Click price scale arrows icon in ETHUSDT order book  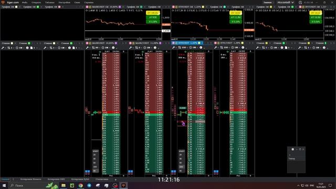tap(180, 48)
